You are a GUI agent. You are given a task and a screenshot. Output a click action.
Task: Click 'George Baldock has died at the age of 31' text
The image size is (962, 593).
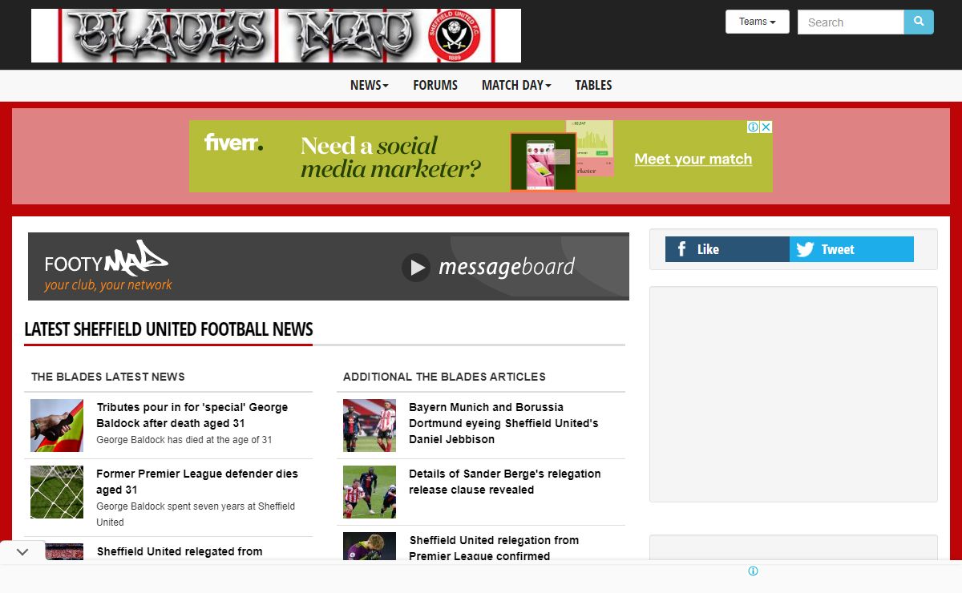(x=184, y=440)
